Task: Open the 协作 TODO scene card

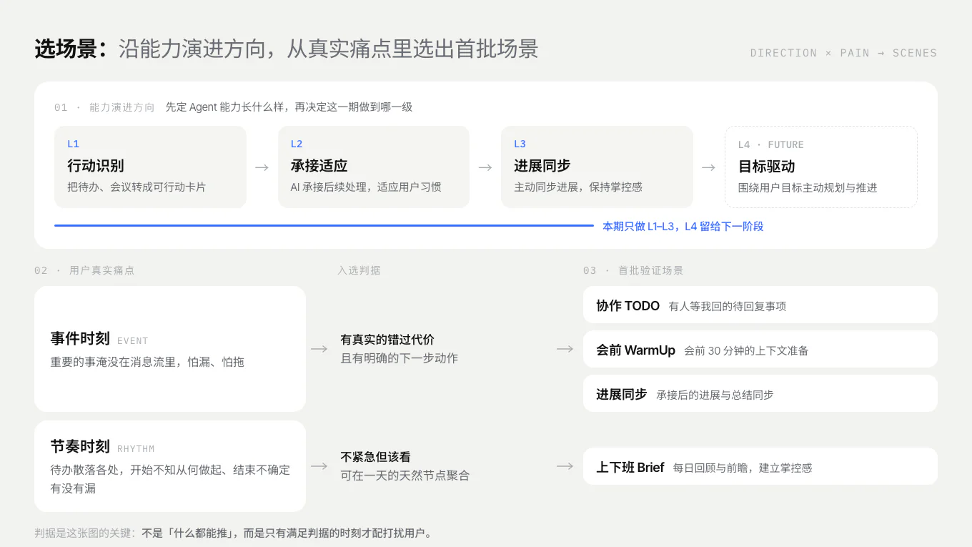Action: coord(760,305)
